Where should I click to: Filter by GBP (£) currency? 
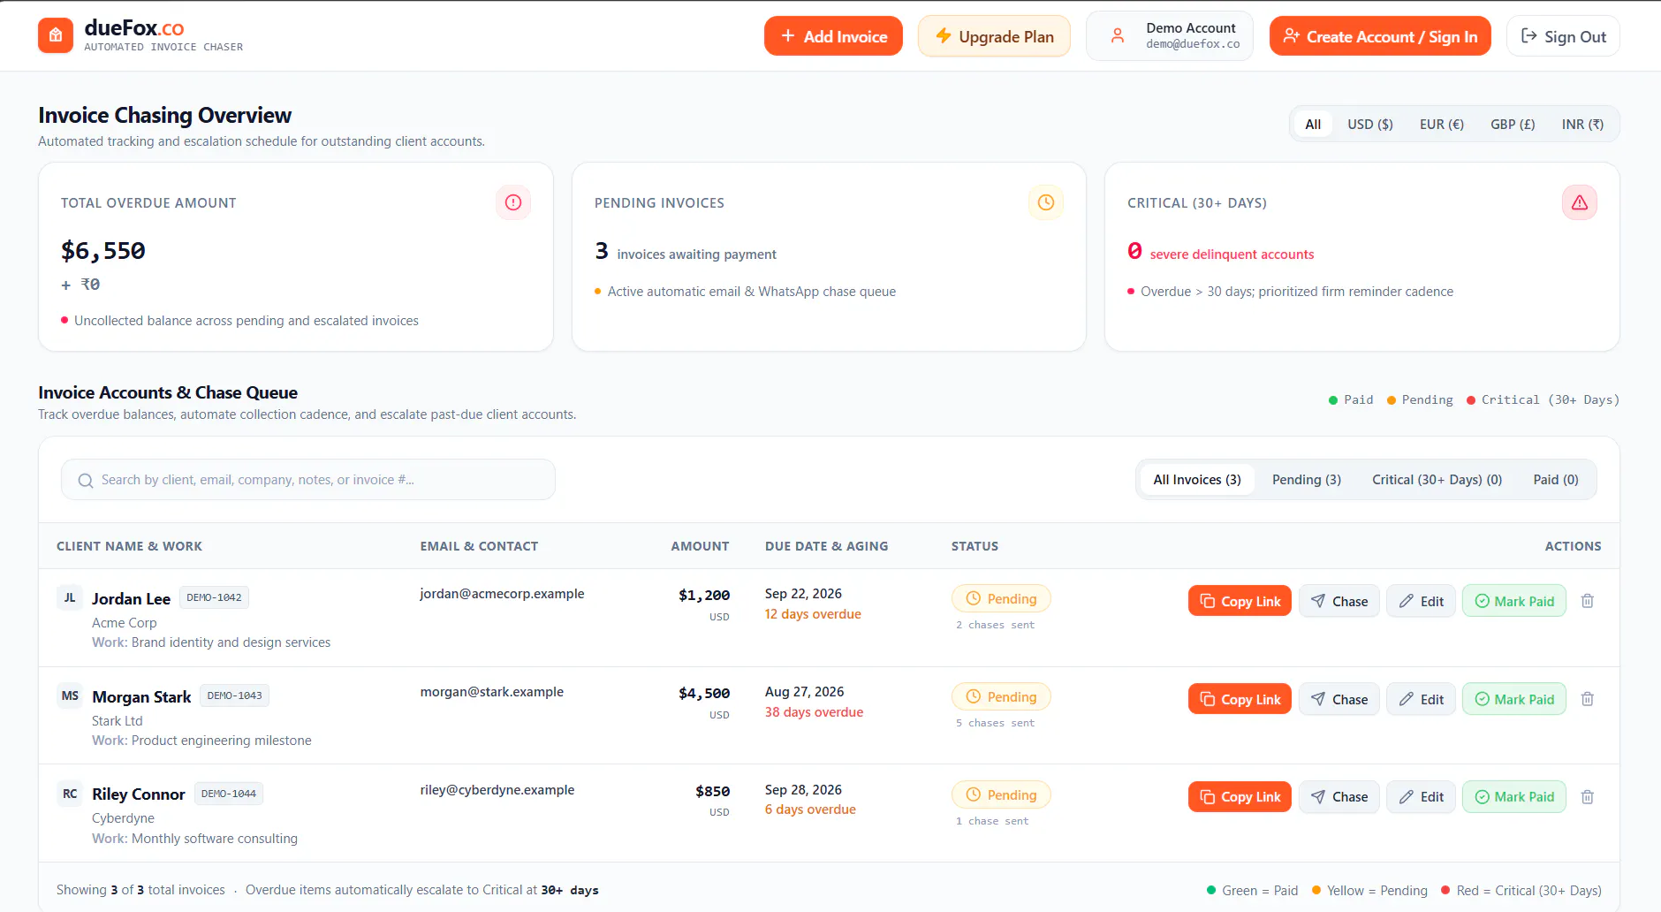tap(1513, 124)
